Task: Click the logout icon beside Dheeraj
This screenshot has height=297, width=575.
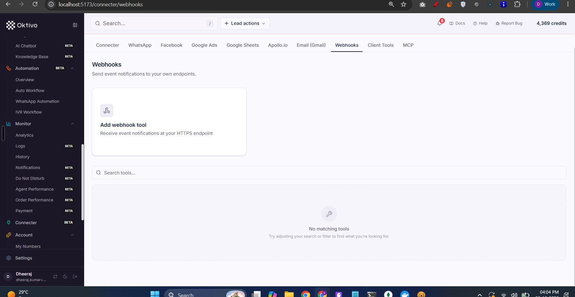Action: point(75,276)
